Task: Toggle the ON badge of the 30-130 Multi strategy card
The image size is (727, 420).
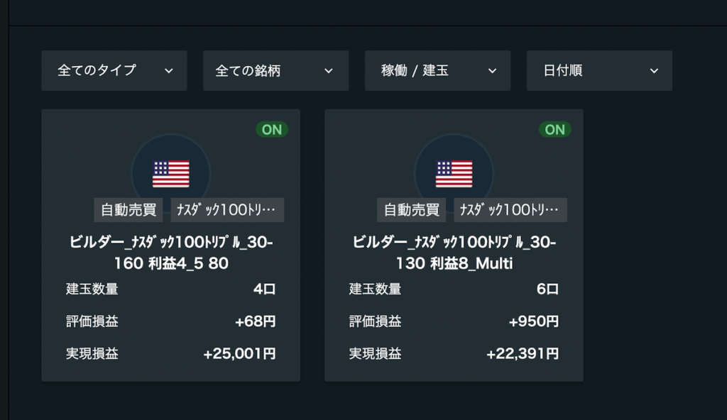Action: point(554,129)
